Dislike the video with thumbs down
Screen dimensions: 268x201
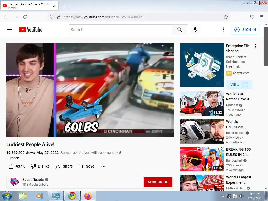pyautogui.click(x=40, y=166)
